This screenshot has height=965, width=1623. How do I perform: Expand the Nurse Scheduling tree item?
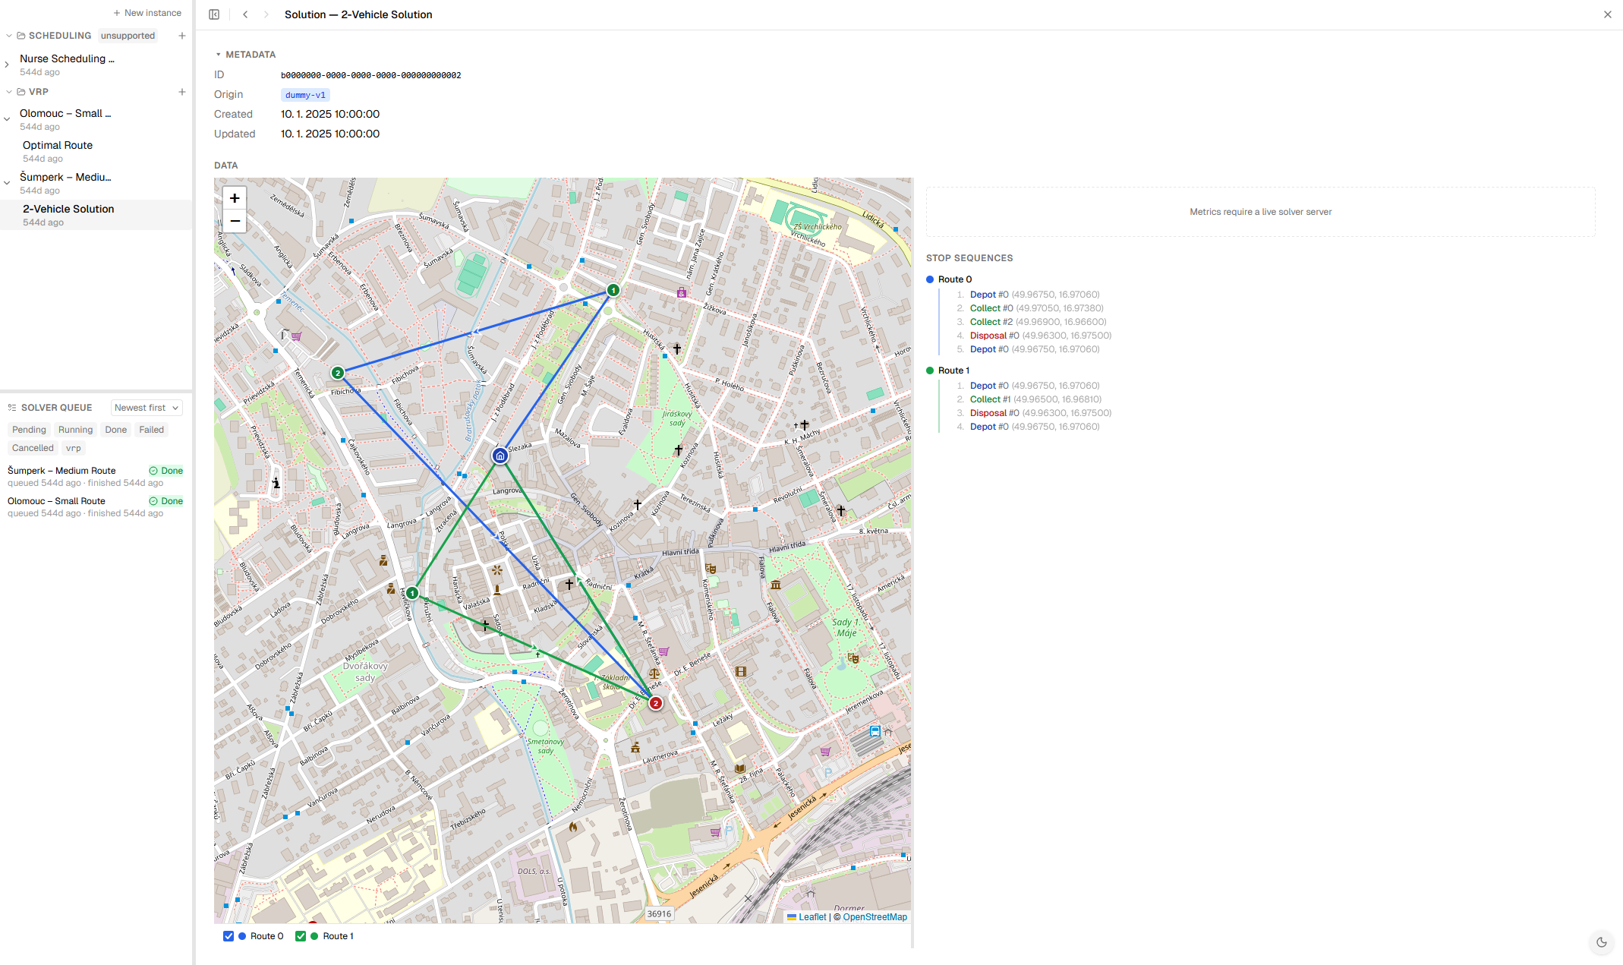[x=7, y=65]
